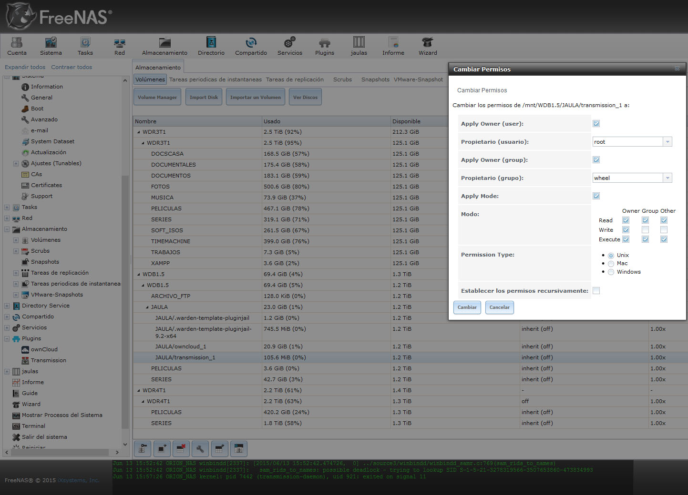This screenshot has height=495, width=688.
Task: Click the FreeNAS logo
Action: [x=59, y=16]
